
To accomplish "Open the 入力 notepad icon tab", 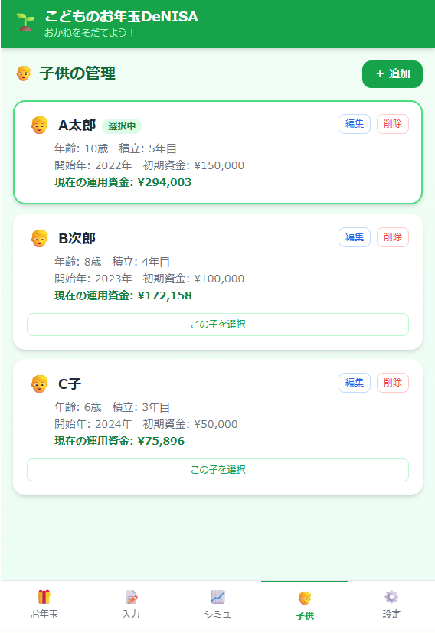I will (x=131, y=605).
